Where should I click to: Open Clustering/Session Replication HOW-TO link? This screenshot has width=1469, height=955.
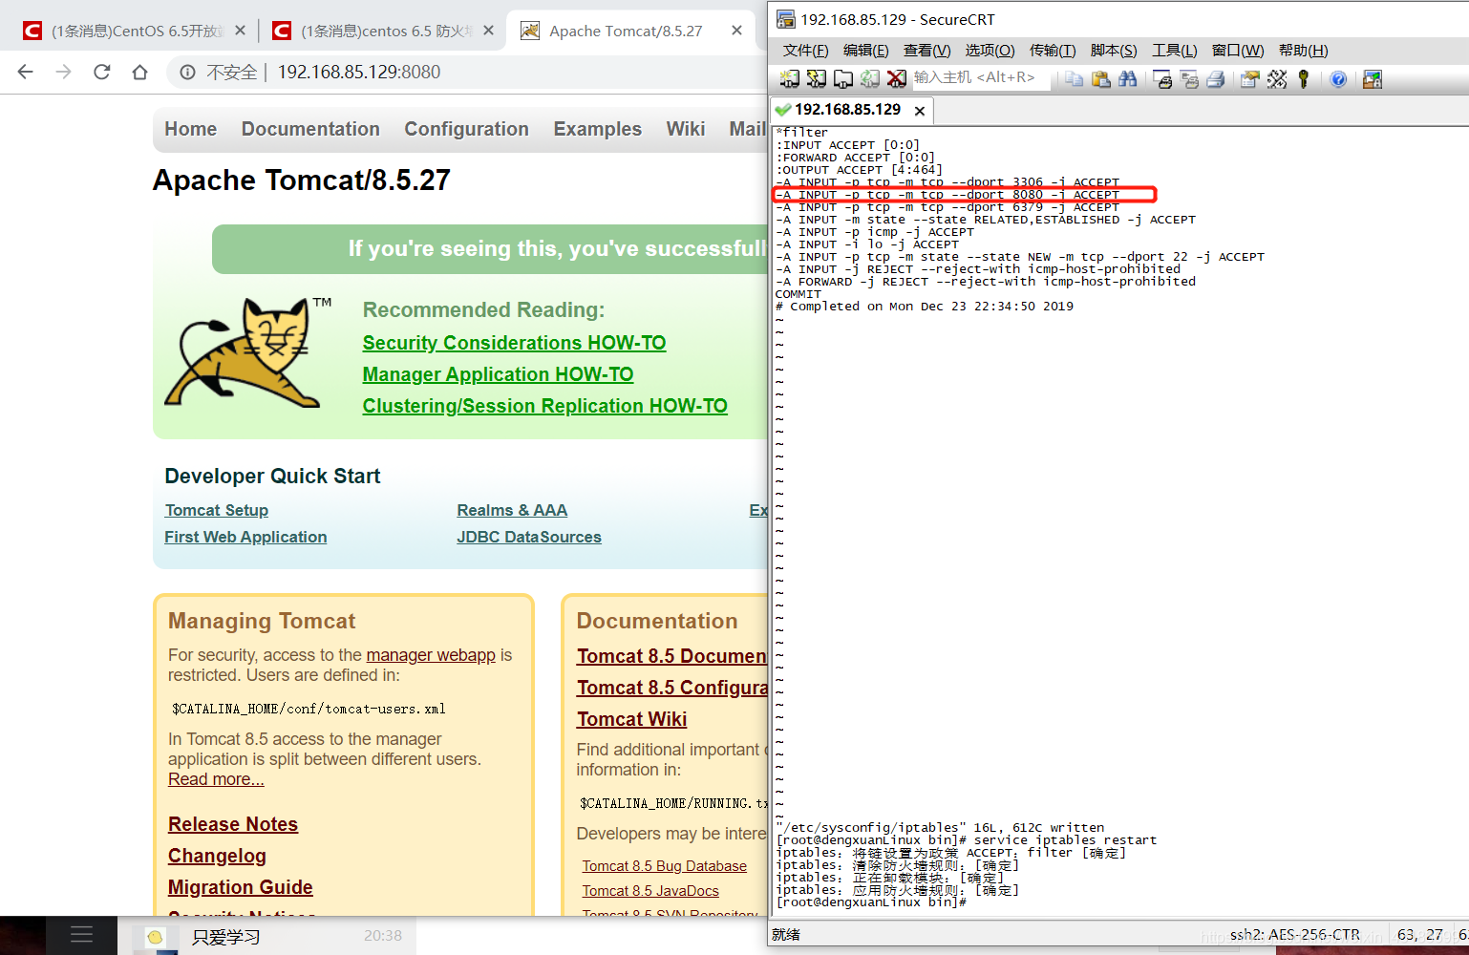[544, 406]
